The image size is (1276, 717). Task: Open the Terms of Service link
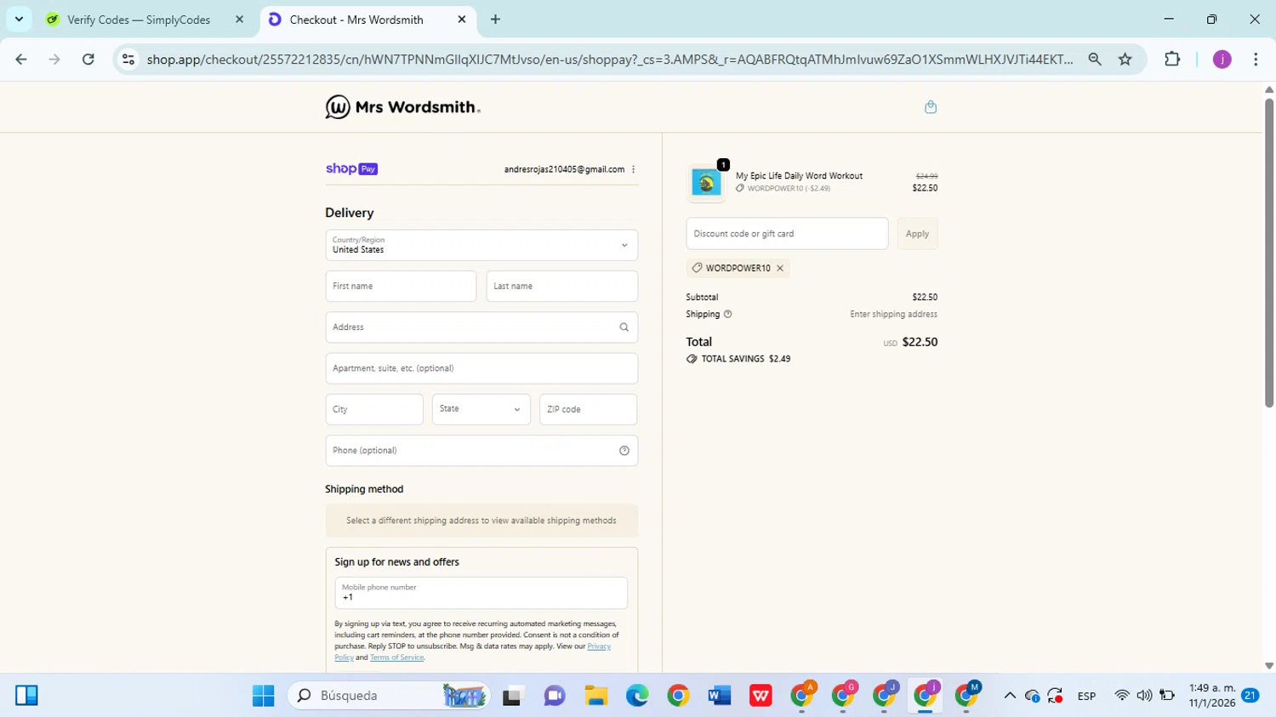tap(396, 657)
